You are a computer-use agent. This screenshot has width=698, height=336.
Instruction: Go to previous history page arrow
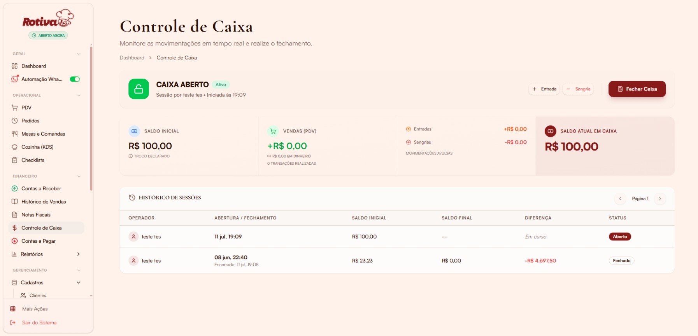point(620,199)
